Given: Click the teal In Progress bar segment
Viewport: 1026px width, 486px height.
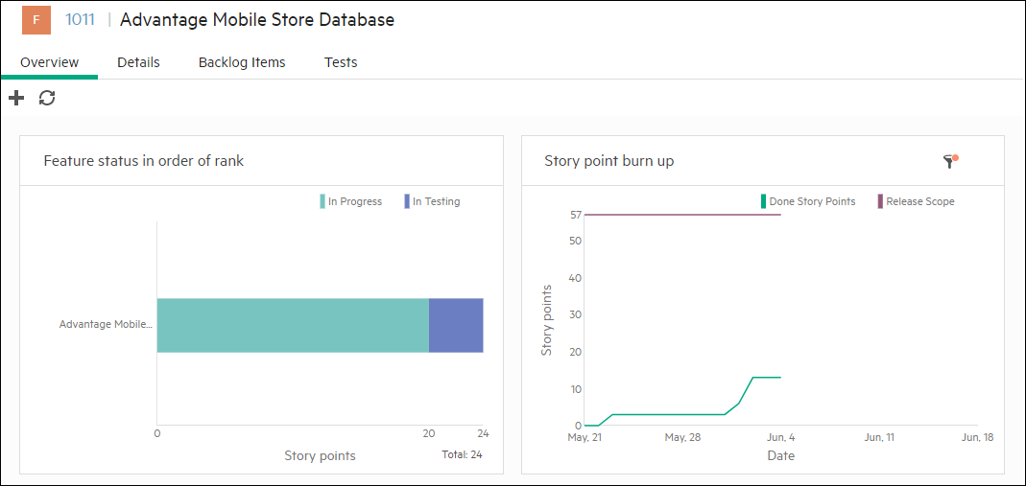Looking at the screenshot, I should [292, 325].
